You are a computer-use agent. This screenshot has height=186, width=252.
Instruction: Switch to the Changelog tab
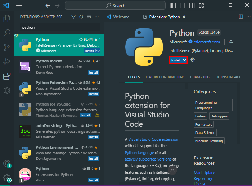tap(200, 77)
